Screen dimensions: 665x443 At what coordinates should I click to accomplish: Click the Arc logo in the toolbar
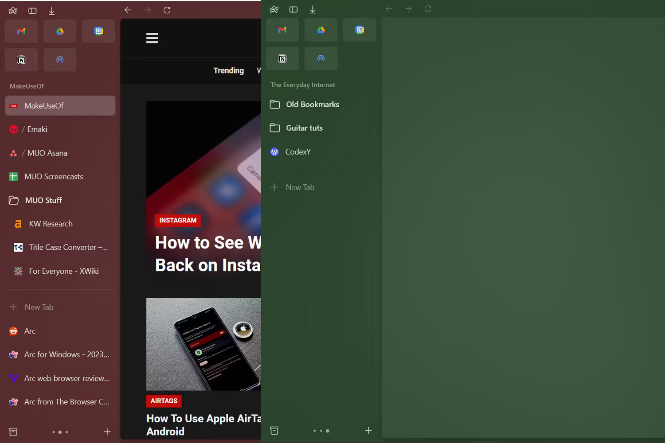[12, 10]
